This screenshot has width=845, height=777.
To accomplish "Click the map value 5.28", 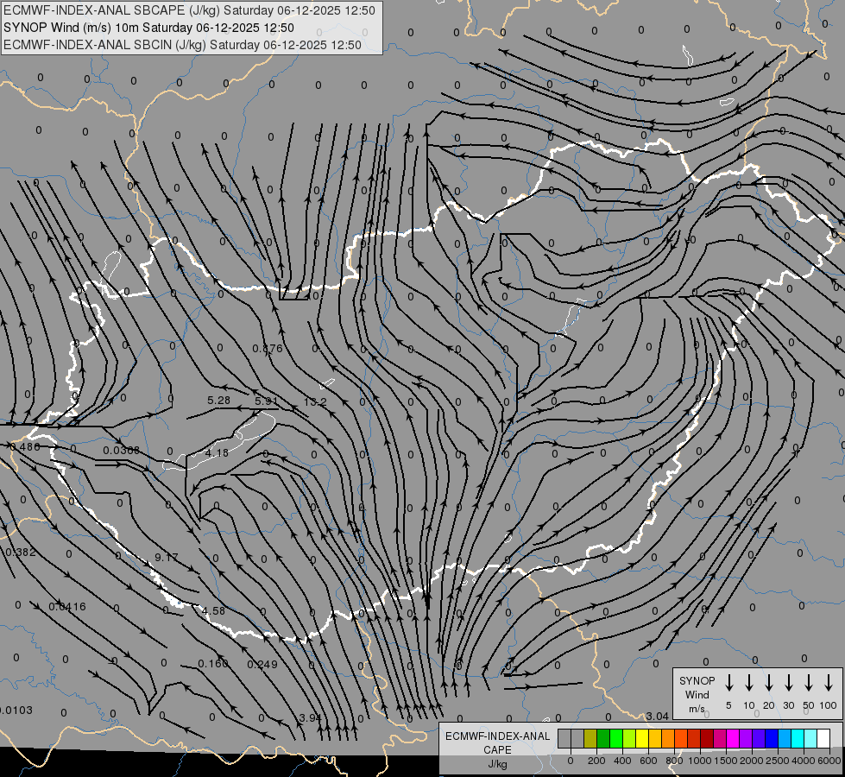I will pyautogui.click(x=218, y=400).
